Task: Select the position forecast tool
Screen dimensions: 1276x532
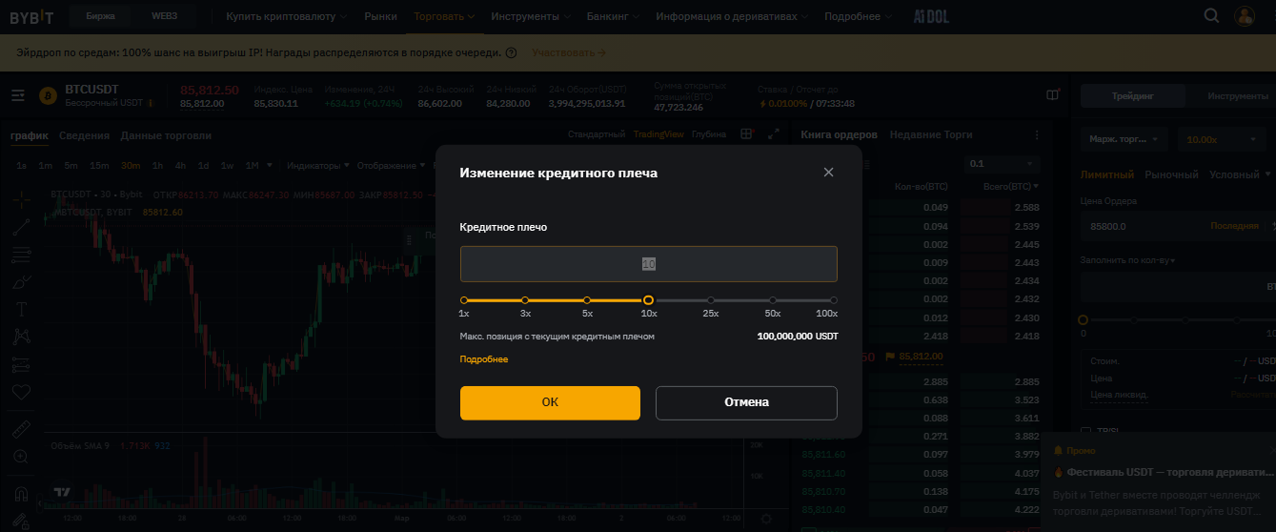Action: tap(21, 364)
